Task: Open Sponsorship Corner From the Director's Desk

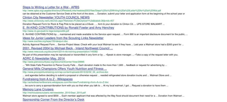Action: coord(53,100)
